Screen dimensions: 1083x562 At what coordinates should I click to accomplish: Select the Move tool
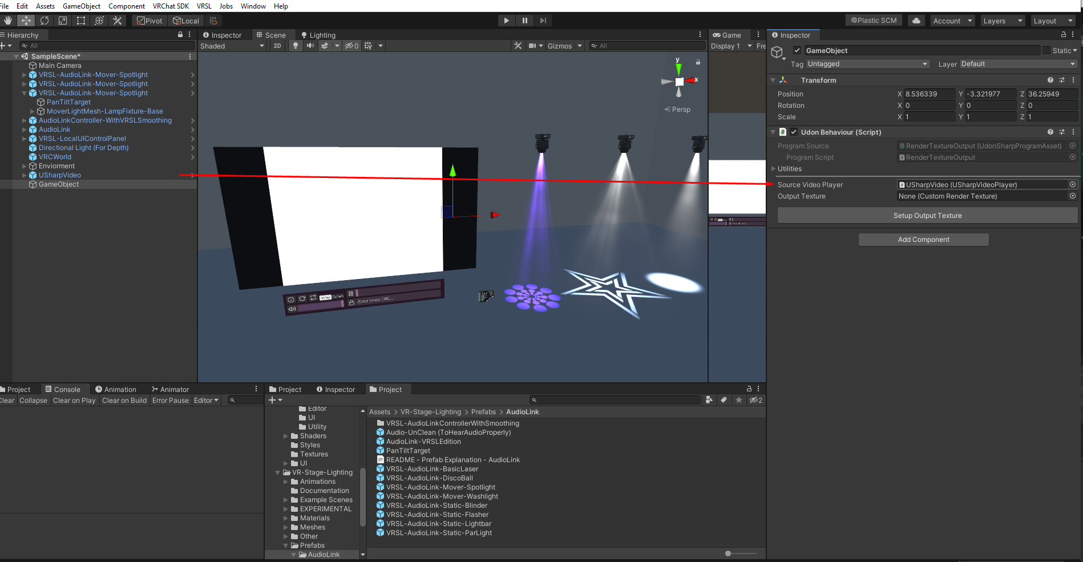tap(26, 21)
